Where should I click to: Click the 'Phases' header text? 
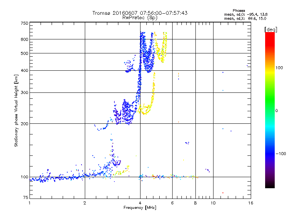pyautogui.click(x=239, y=11)
